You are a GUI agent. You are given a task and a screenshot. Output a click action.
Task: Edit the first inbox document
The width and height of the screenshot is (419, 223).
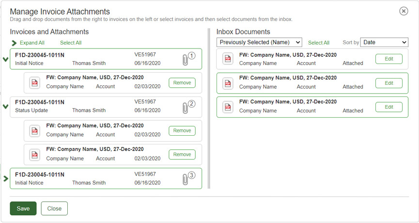point(389,59)
